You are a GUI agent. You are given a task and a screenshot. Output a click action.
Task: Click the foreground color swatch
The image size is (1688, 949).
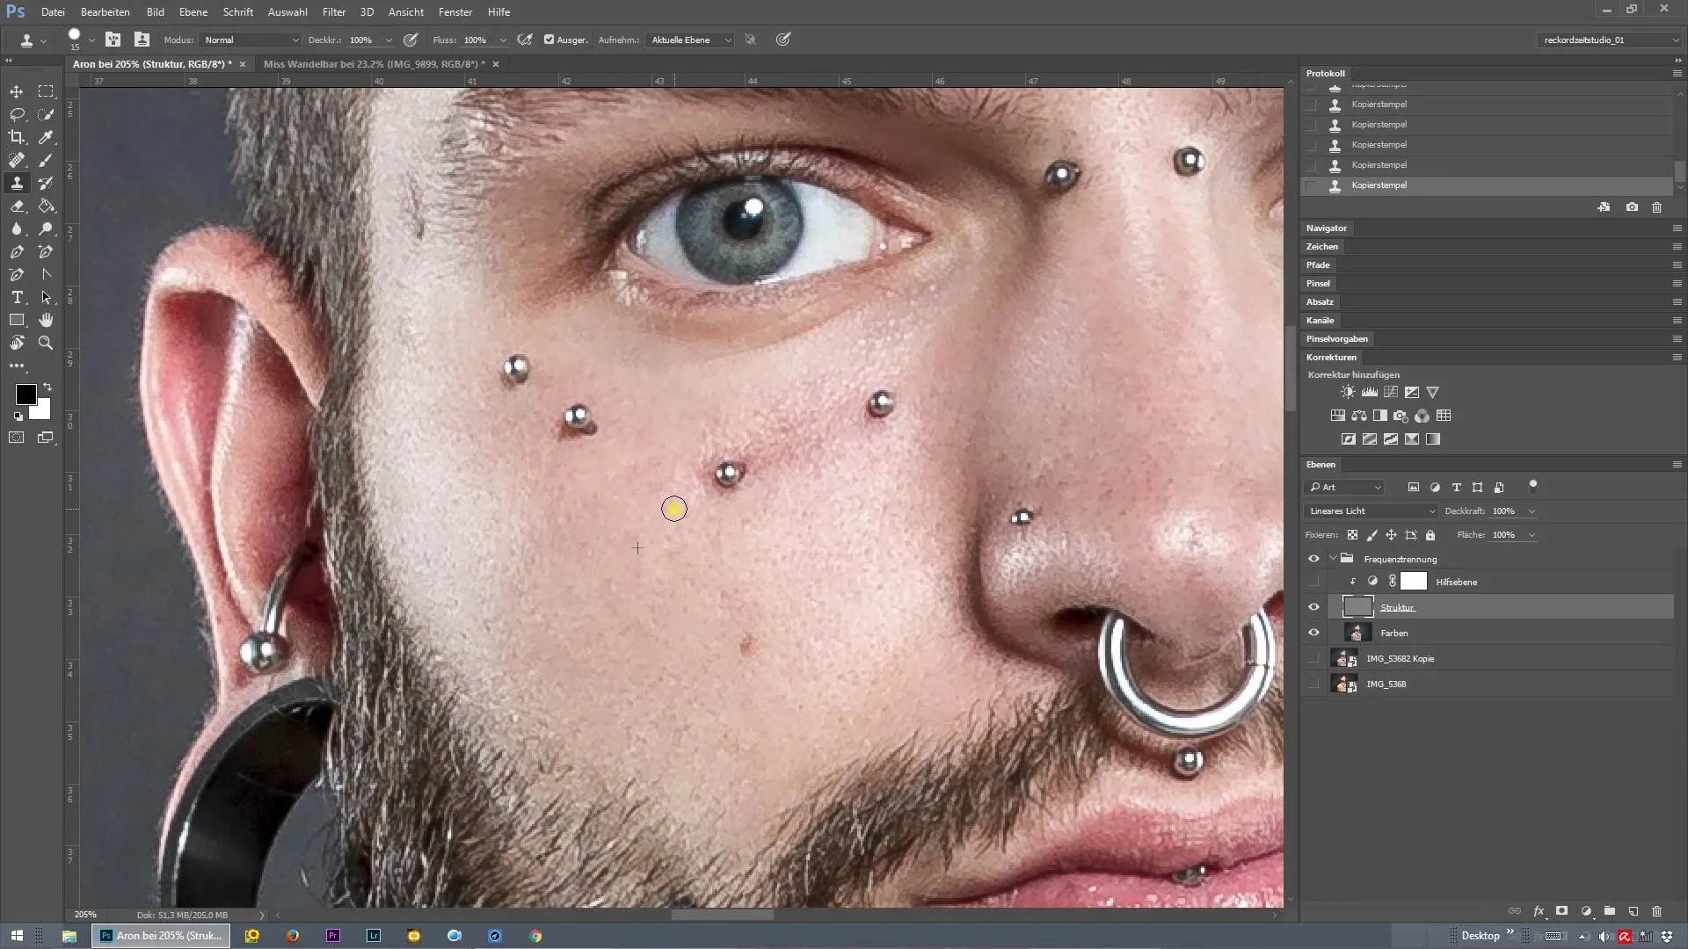[25, 394]
